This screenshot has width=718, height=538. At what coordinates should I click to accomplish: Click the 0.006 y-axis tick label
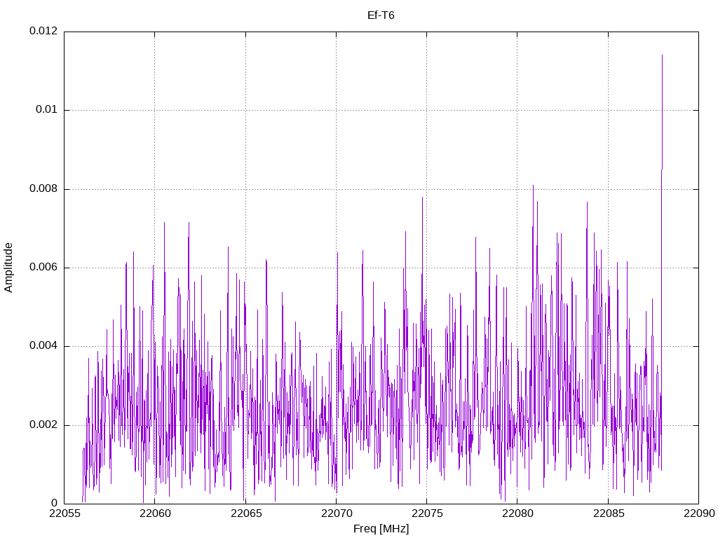tap(43, 267)
